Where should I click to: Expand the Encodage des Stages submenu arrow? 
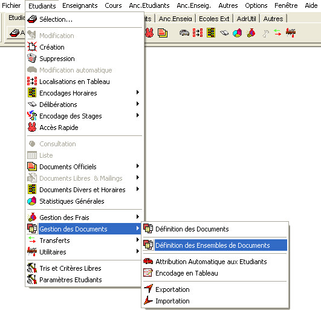click(138, 115)
